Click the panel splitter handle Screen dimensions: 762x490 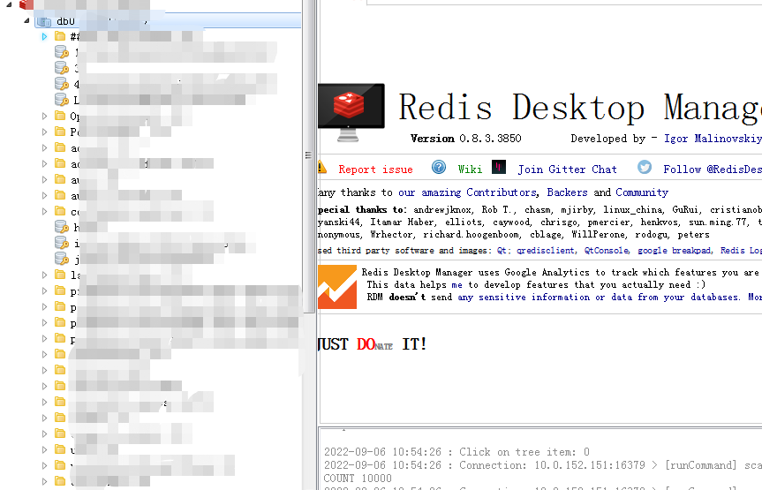coord(308,155)
